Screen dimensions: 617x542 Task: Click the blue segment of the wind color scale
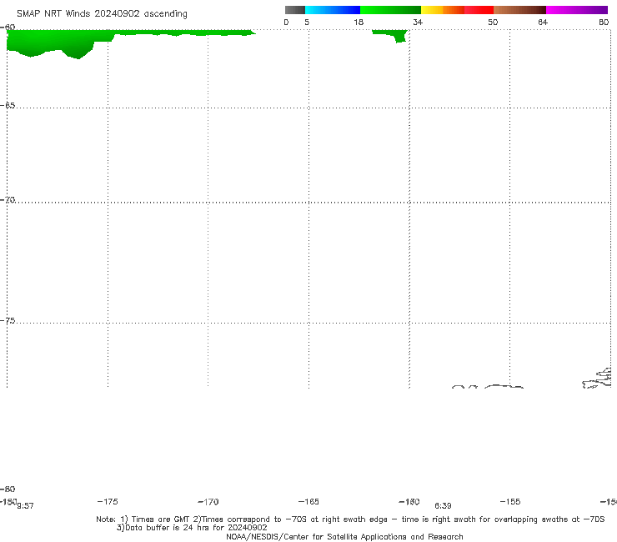(333, 10)
